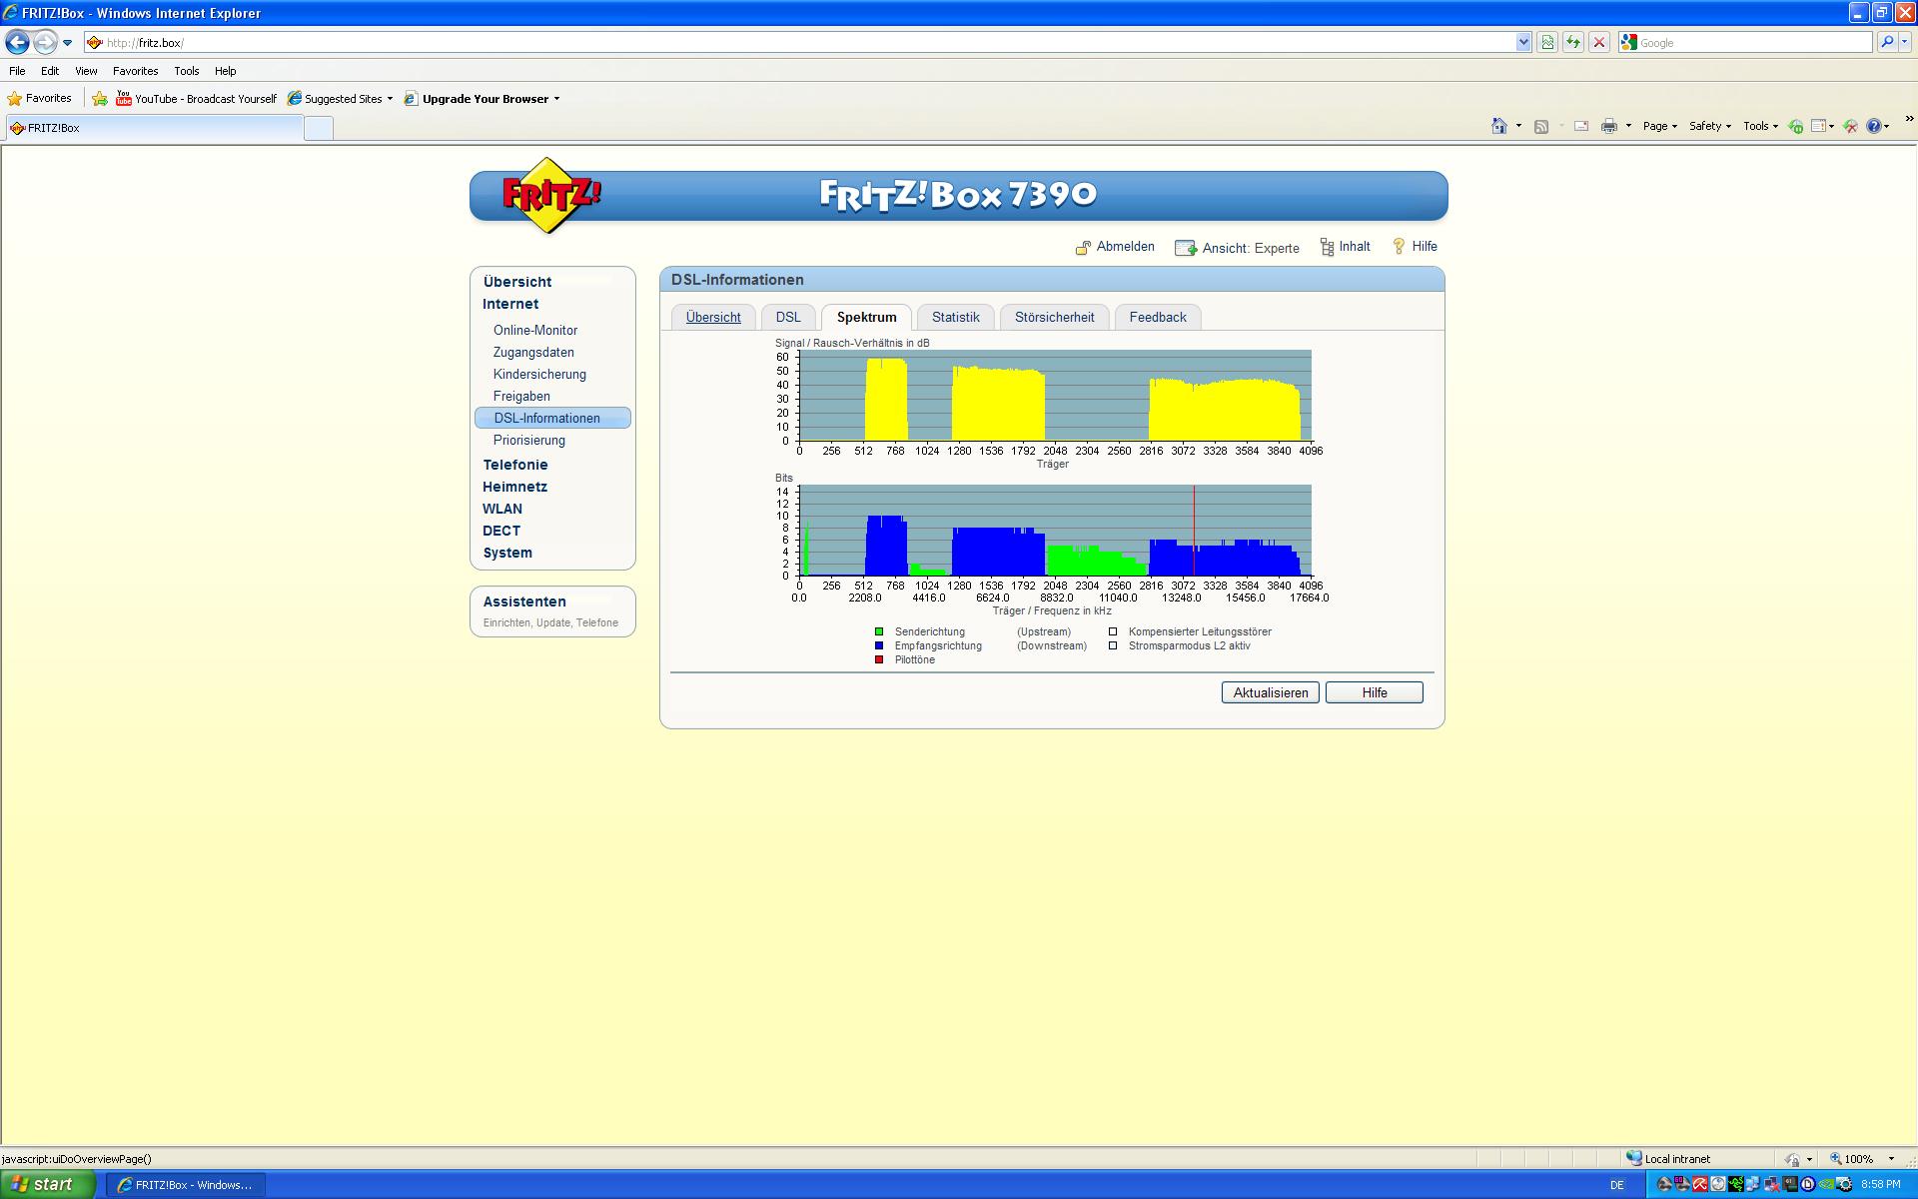
Task: Click the FRITZ! logo
Action: click(548, 195)
